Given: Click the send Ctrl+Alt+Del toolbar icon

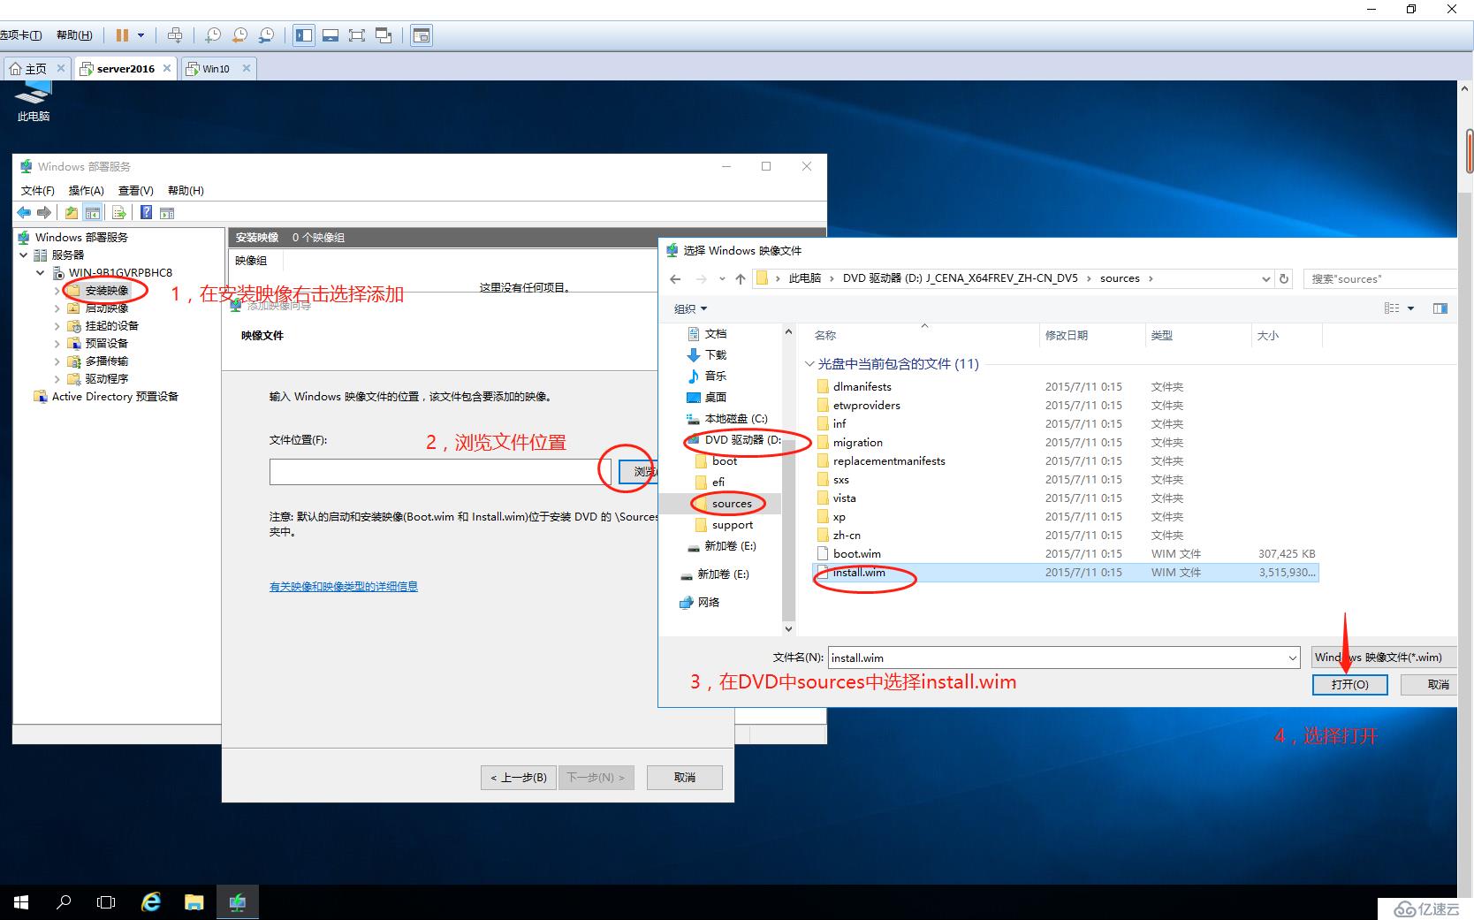Looking at the screenshot, I should (x=175, y=35).
